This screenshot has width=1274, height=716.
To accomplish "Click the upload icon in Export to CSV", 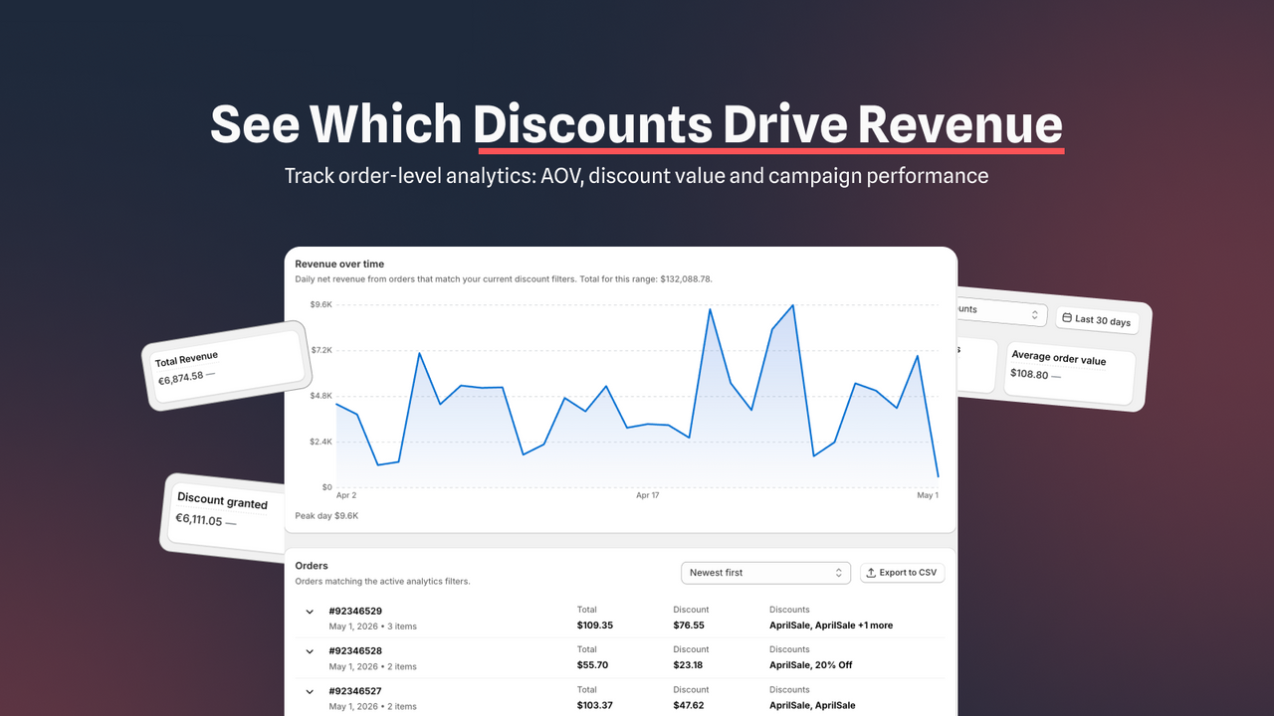I will coord(871,573).
